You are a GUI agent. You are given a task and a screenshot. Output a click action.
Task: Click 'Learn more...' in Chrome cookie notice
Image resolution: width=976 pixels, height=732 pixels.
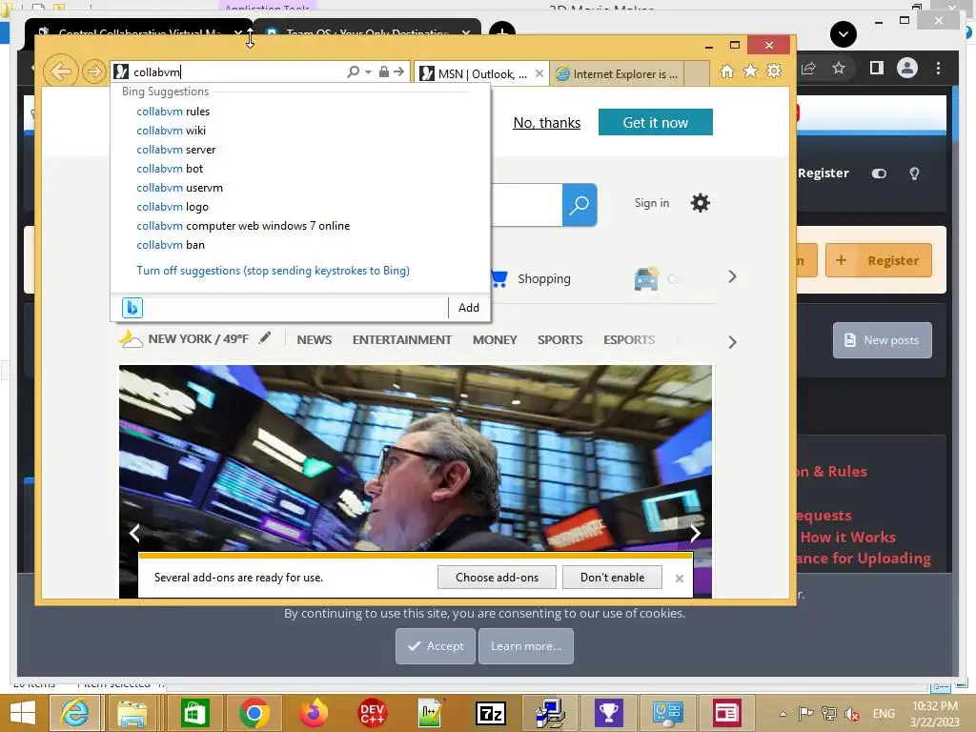pyautogui.click(x=526, y=646)
